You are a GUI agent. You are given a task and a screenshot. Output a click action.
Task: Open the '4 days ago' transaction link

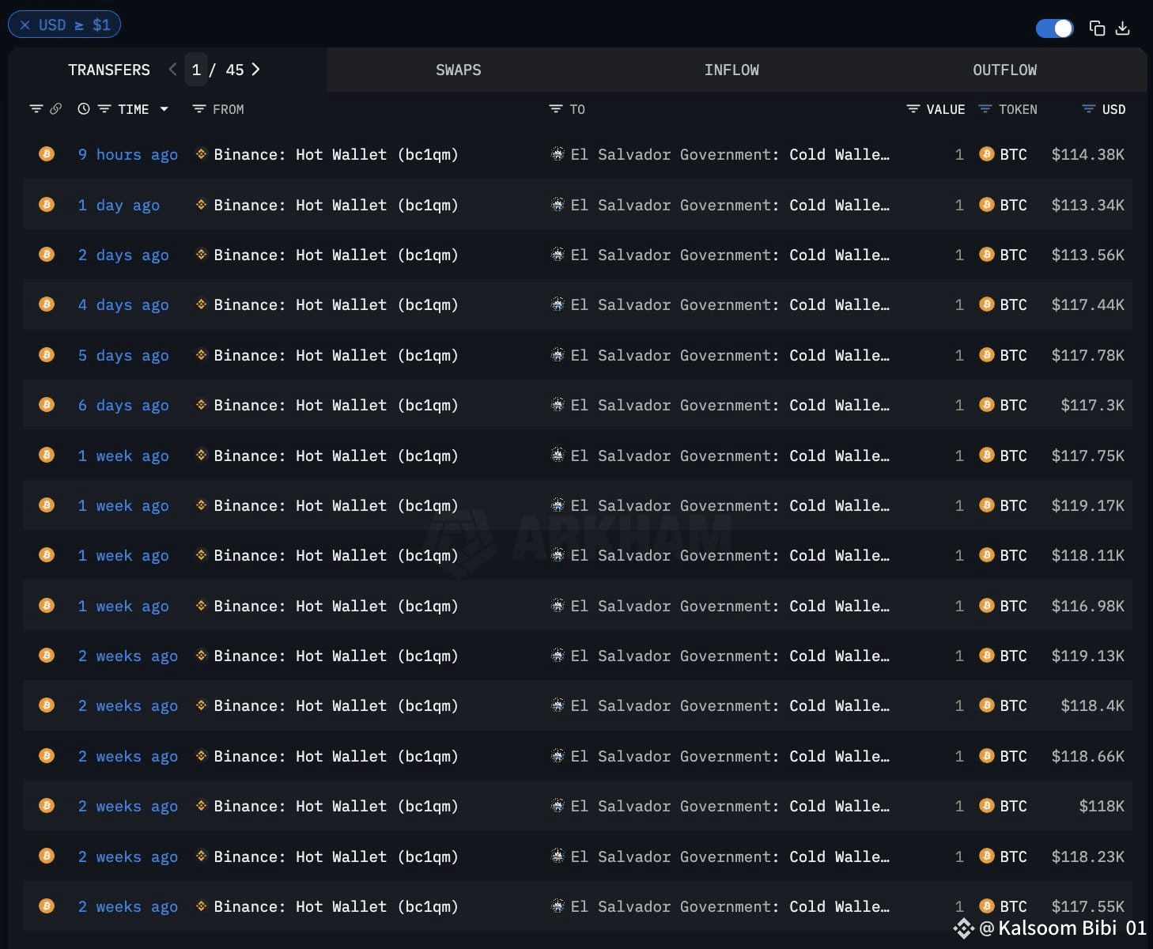(x=123, y=304)
